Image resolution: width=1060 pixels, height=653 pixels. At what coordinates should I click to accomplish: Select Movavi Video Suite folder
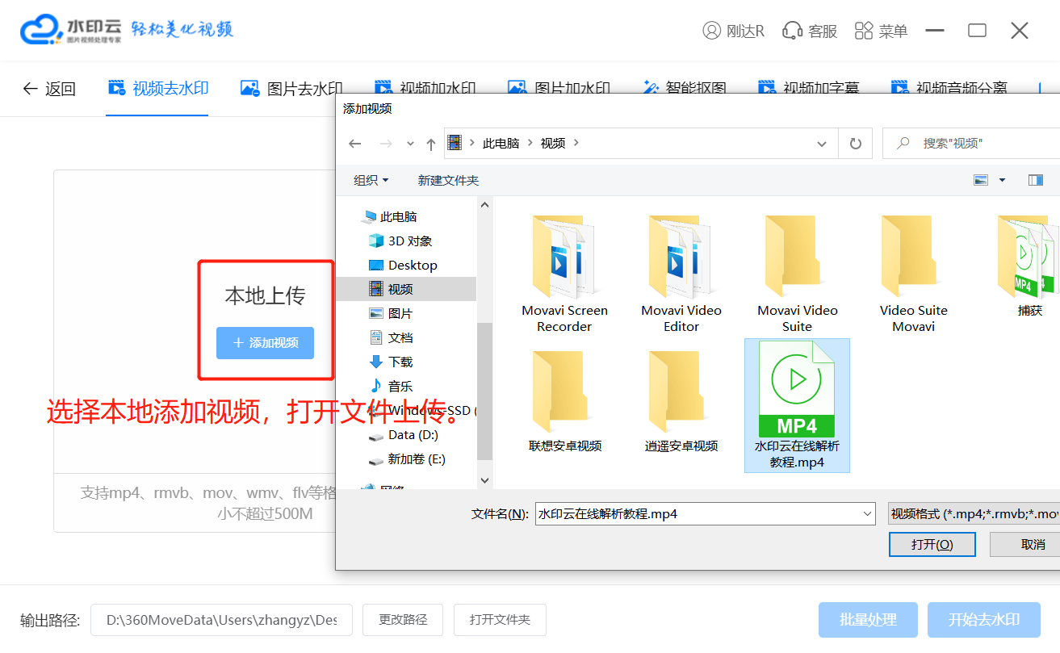click(x=797, y=274)
